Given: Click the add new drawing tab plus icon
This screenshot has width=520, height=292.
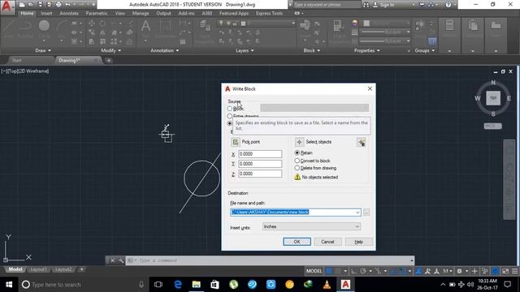Looking at the screenshot, I should point(108,60).
